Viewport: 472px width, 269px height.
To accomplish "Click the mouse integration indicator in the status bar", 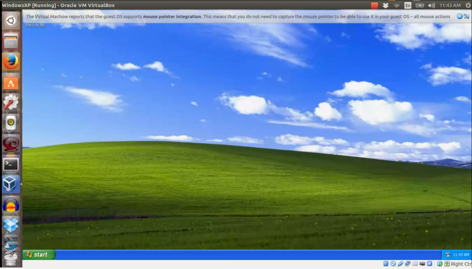I will tap(440, 264).
